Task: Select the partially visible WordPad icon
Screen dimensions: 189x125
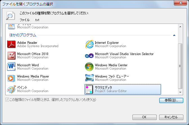Action: (x=12, y=27)
